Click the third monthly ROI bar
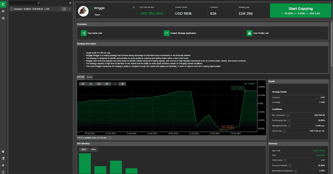 pos(116,167)
